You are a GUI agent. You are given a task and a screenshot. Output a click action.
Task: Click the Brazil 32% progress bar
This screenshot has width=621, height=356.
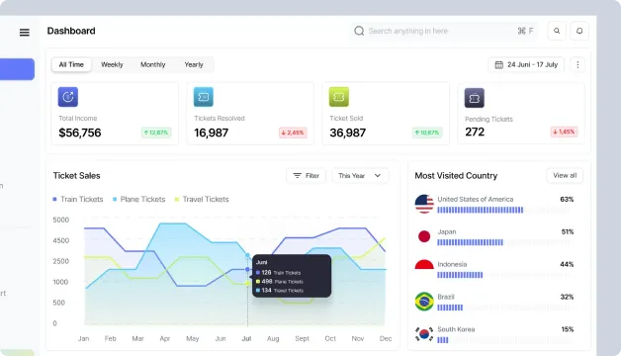click(x=503, y=308)
